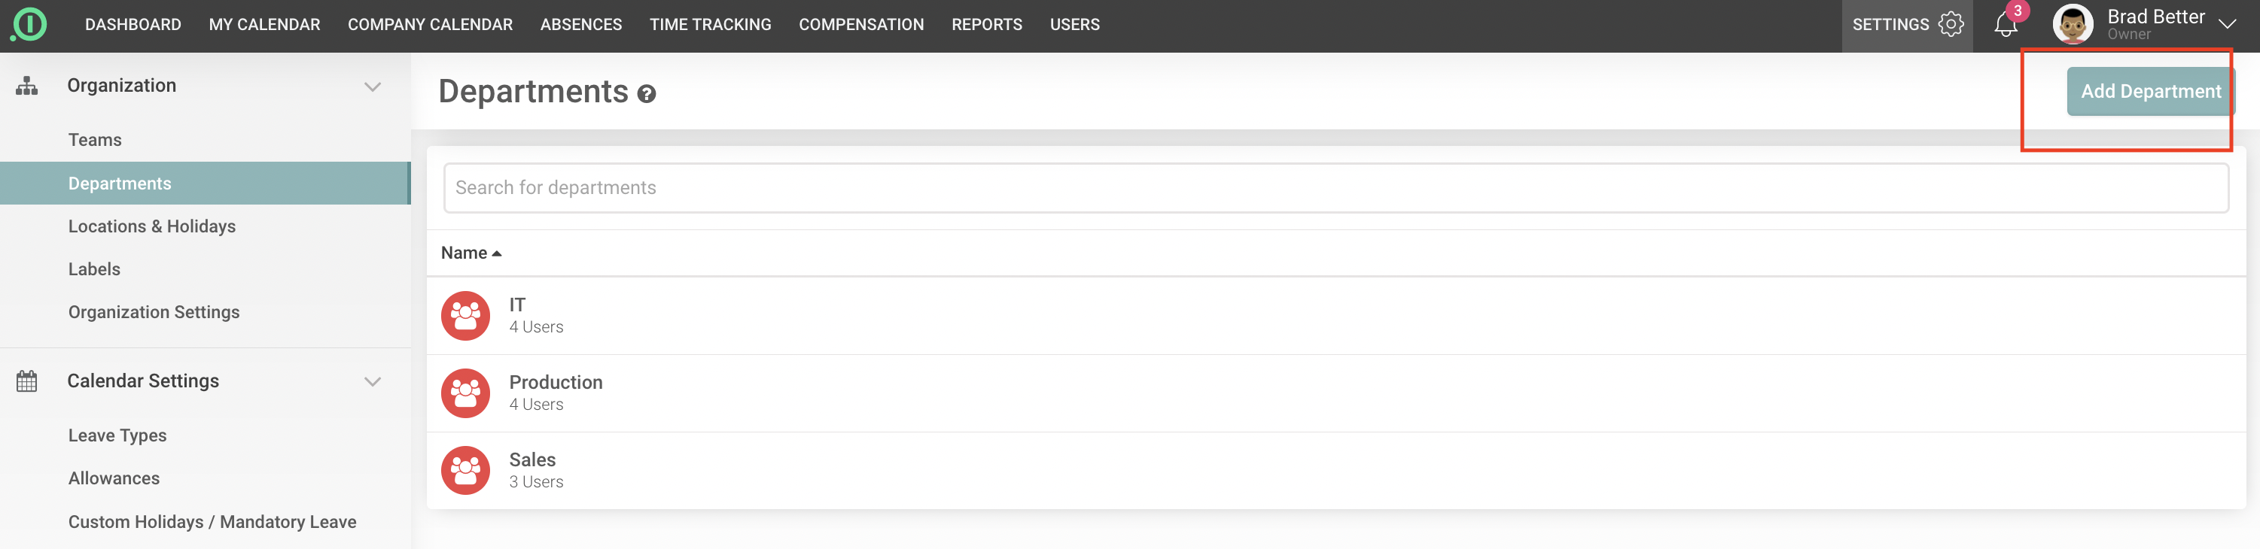The height and width of the screenshot is (549, 2260).
Task: Click the Departments help question mark icon
Action: click(x=647, y=94)
